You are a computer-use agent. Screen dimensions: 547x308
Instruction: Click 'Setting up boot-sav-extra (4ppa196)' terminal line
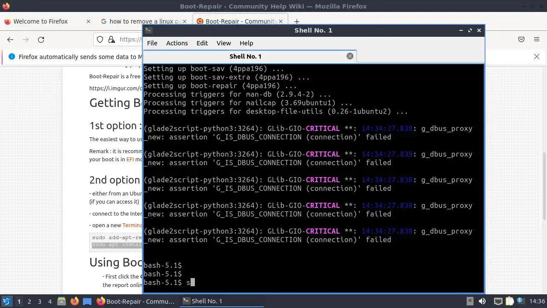pyautogui.click(x=226, y=77)
